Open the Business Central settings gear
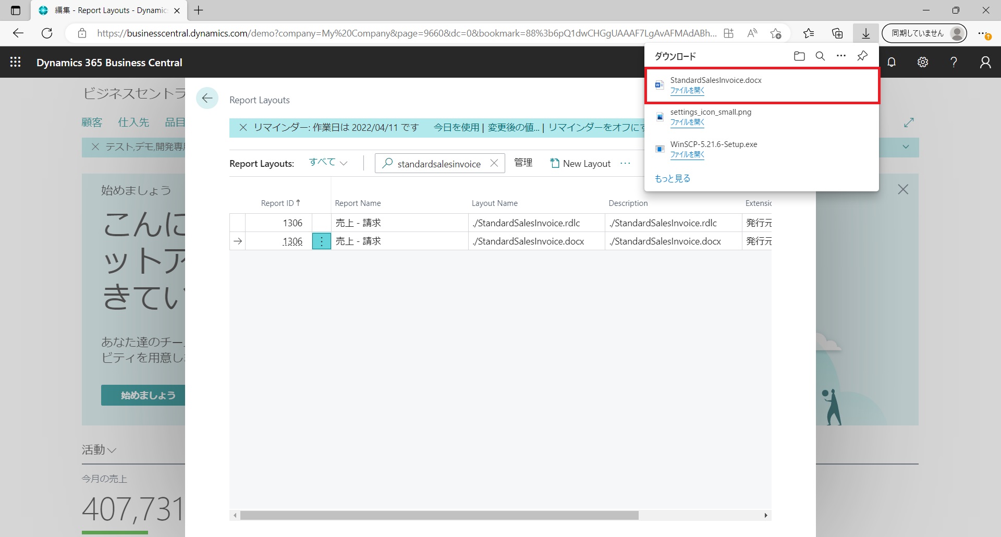 (x=922, y=62)
